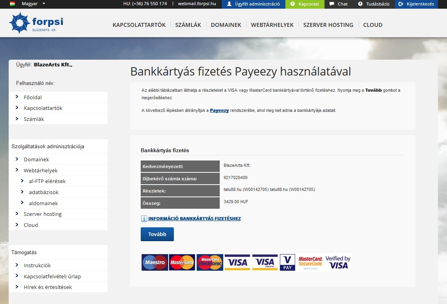Click the chevron next to Cloud in sidebar

point(17,225)
